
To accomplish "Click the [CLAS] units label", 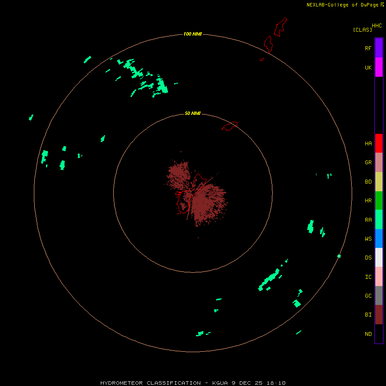I will point(362,30).
